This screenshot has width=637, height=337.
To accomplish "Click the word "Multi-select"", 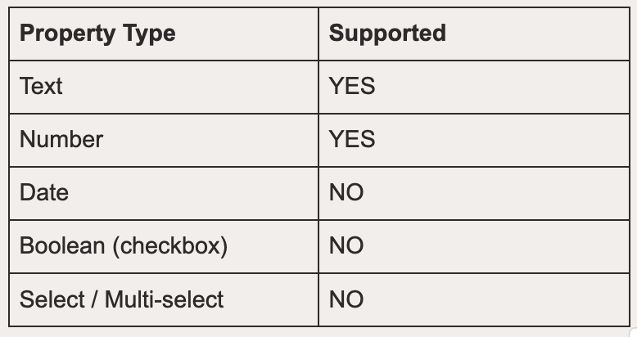I will pyautogui.click(x=164, y=299).
